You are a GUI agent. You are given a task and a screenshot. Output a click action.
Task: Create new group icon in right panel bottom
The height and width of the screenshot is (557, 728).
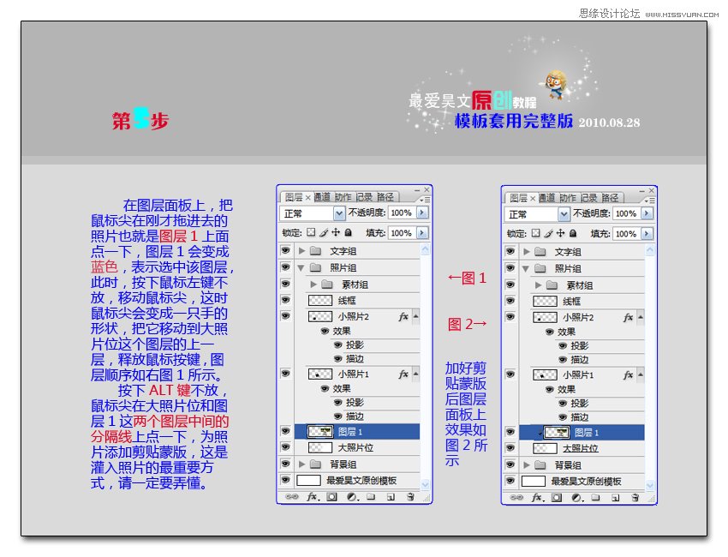click(595, 498)
